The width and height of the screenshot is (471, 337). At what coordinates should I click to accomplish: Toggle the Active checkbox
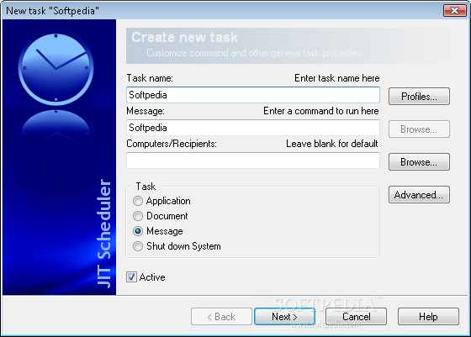pos(131,276)
